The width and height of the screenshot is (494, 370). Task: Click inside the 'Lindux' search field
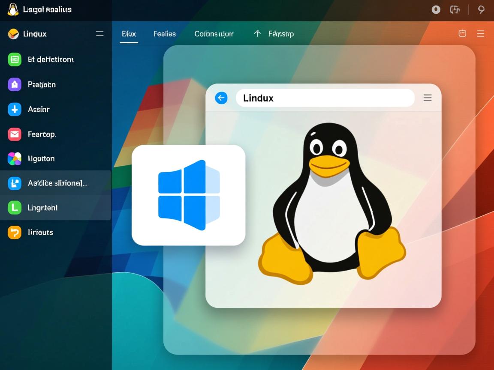tap(325, 98)
